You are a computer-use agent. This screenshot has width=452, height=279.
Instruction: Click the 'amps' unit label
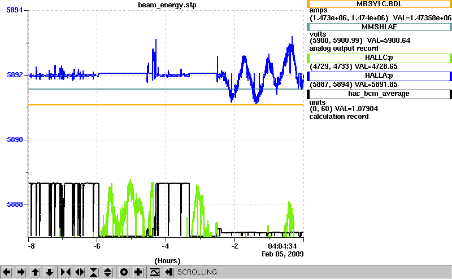[x=318, y=11]
